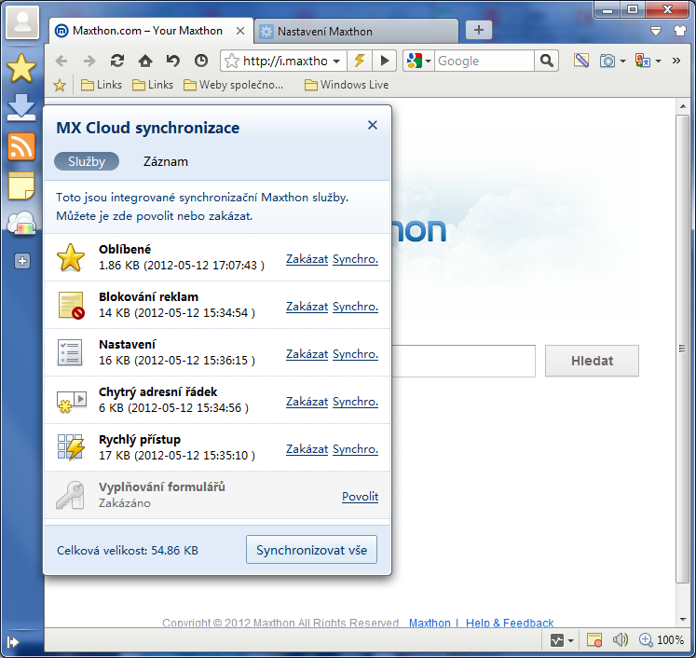The width and height of the screenshot is (696, 658).
Task: Open a new tab with plus button
Action: pos(479,30)
